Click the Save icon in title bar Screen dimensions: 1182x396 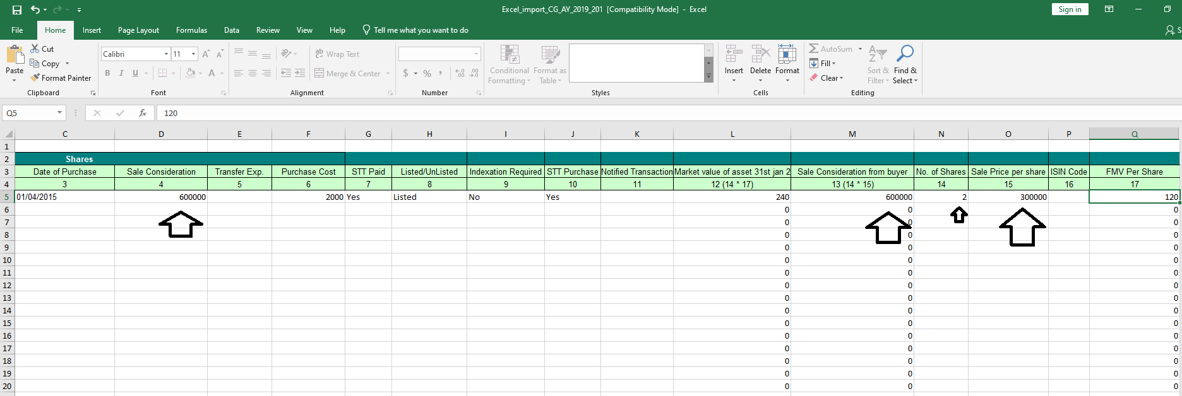17,9
